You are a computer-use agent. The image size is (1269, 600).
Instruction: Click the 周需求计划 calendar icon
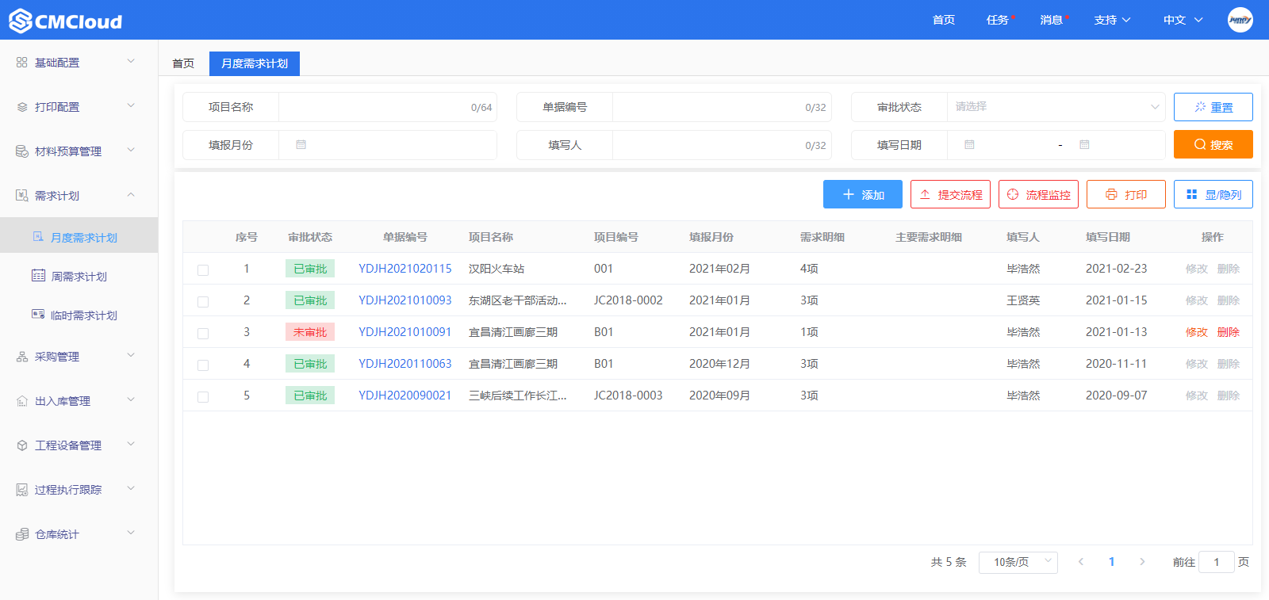38,275
